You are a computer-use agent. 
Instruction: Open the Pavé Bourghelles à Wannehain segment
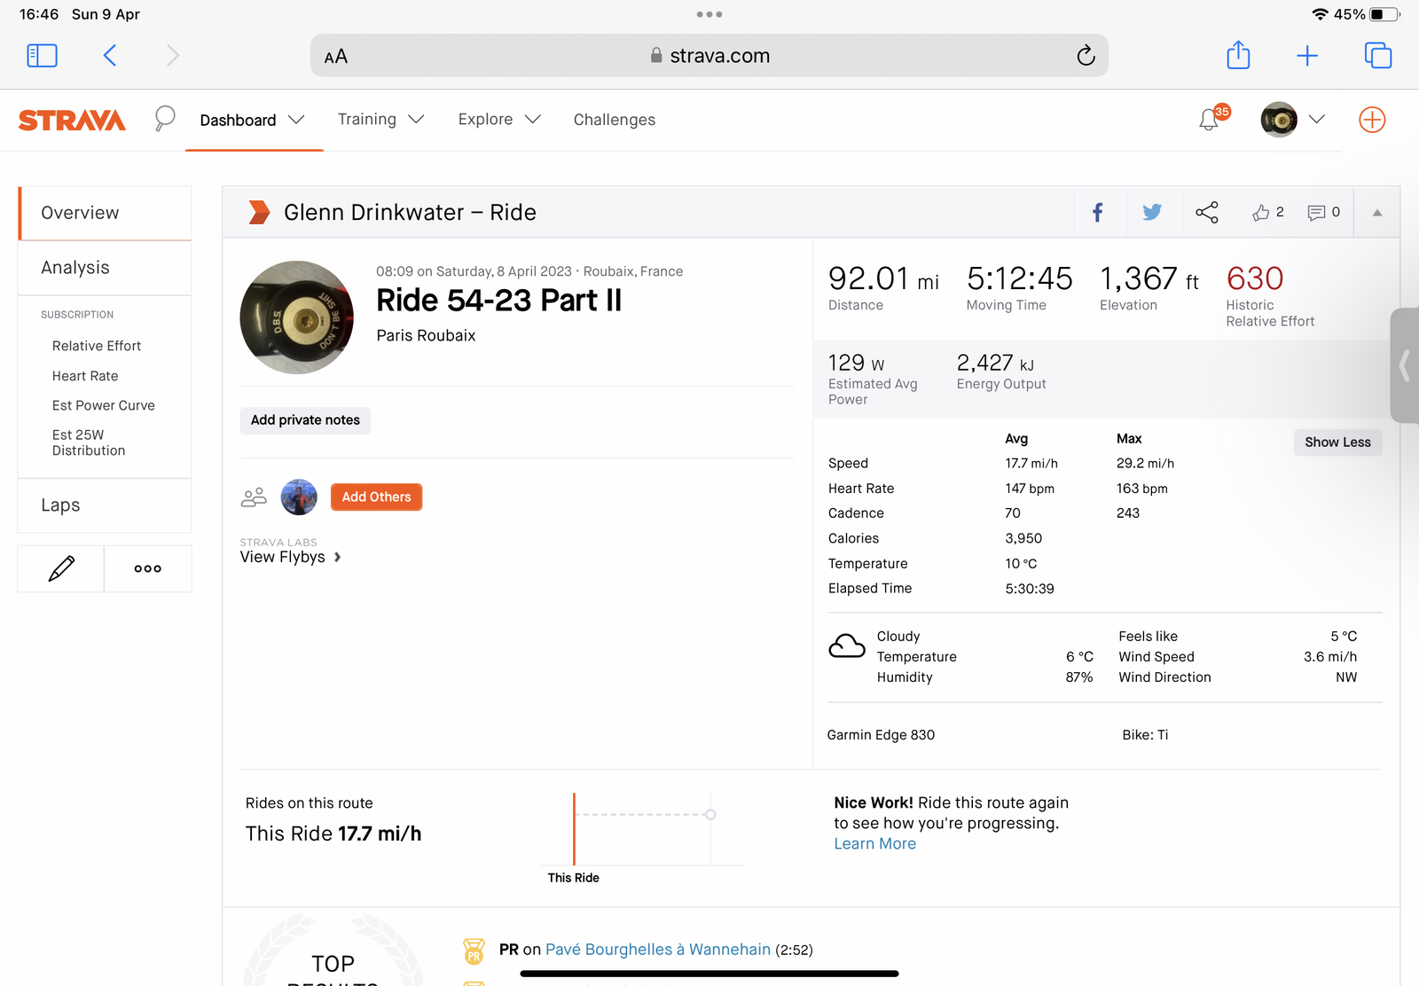click(x=657, y=950)
